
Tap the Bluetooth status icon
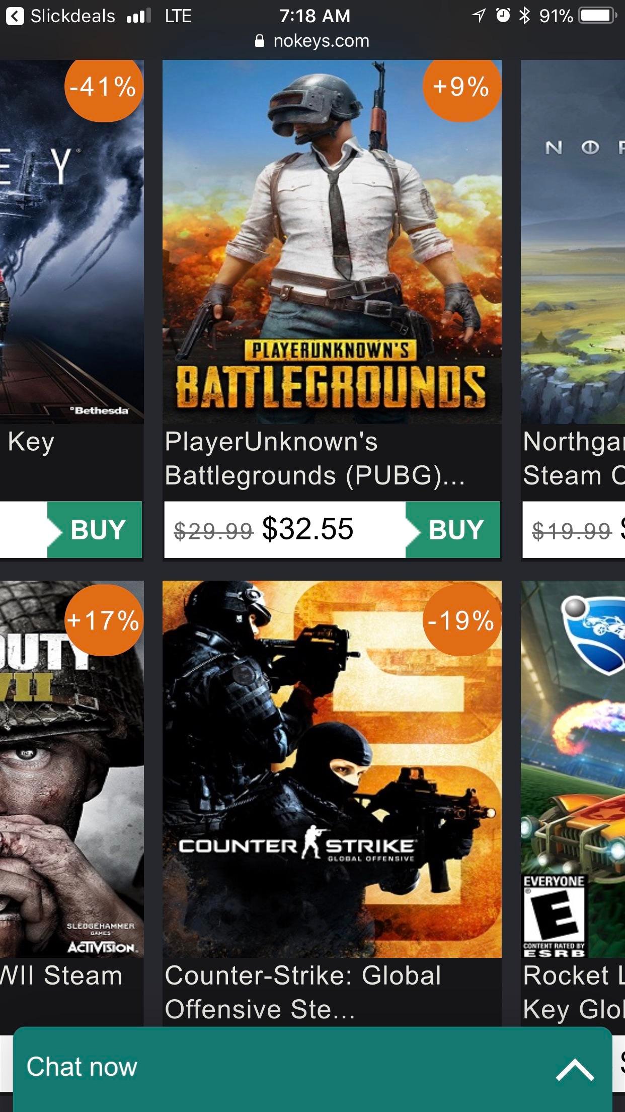524,16
